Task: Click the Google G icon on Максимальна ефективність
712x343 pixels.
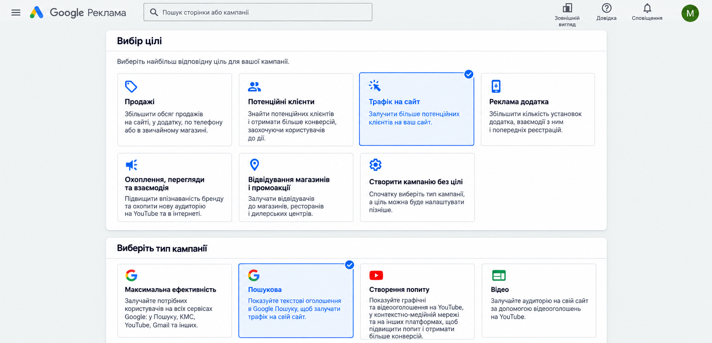Action: point(131,275)
